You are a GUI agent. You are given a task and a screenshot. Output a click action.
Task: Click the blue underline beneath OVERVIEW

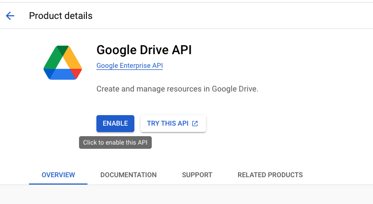[x=58, y=184]
